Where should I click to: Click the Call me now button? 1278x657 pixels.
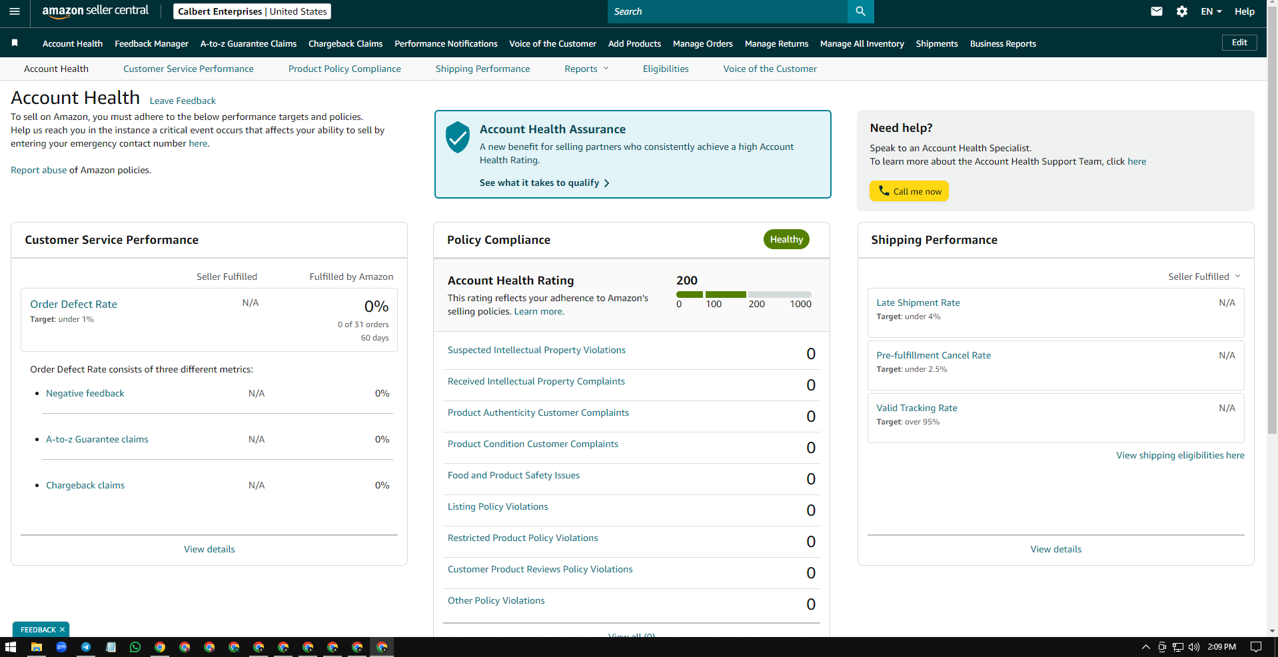coord(909,191)
